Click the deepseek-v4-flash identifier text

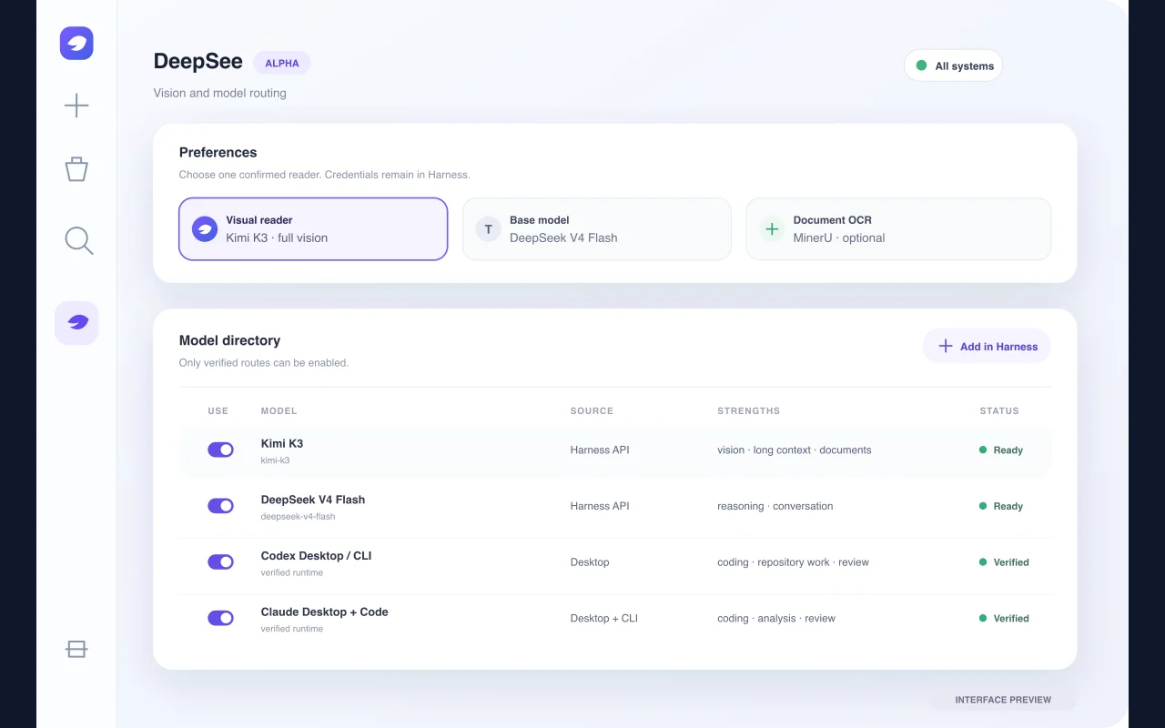coord(299,517)
